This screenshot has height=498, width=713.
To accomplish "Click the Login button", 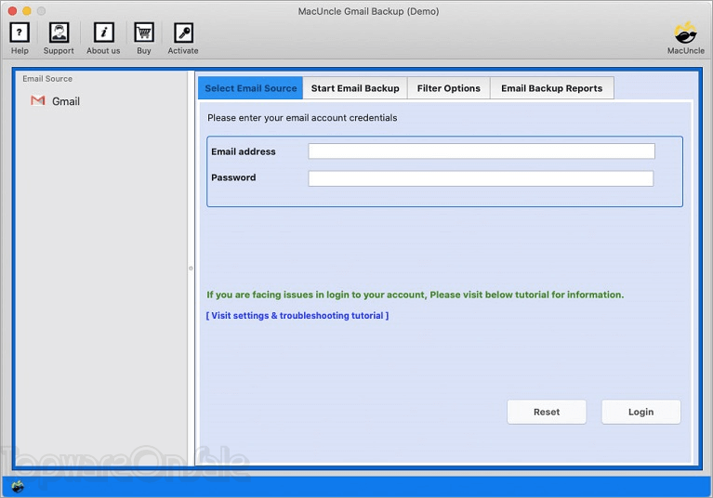I will (641, 413).
